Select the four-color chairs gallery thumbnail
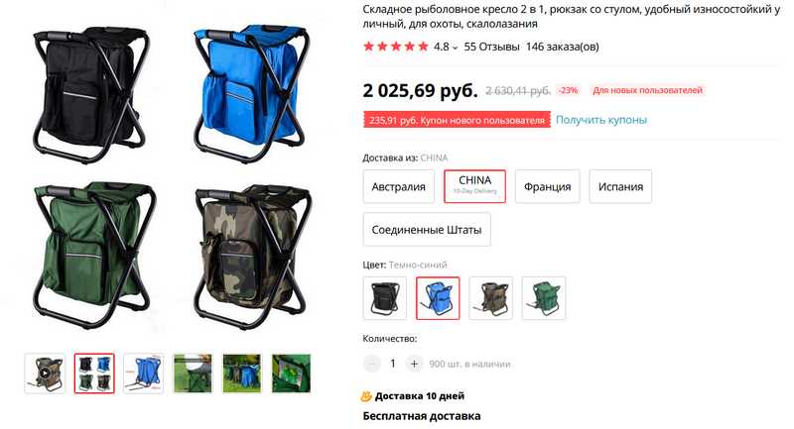Image resolution: width=794 pixels, height=429 pixels. coord(94,374)
